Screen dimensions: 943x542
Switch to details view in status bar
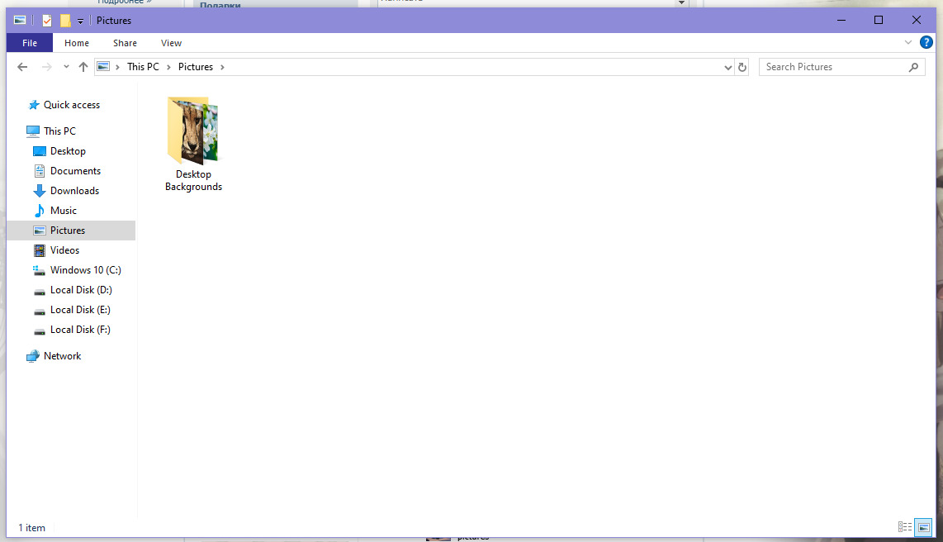[904, 527]
